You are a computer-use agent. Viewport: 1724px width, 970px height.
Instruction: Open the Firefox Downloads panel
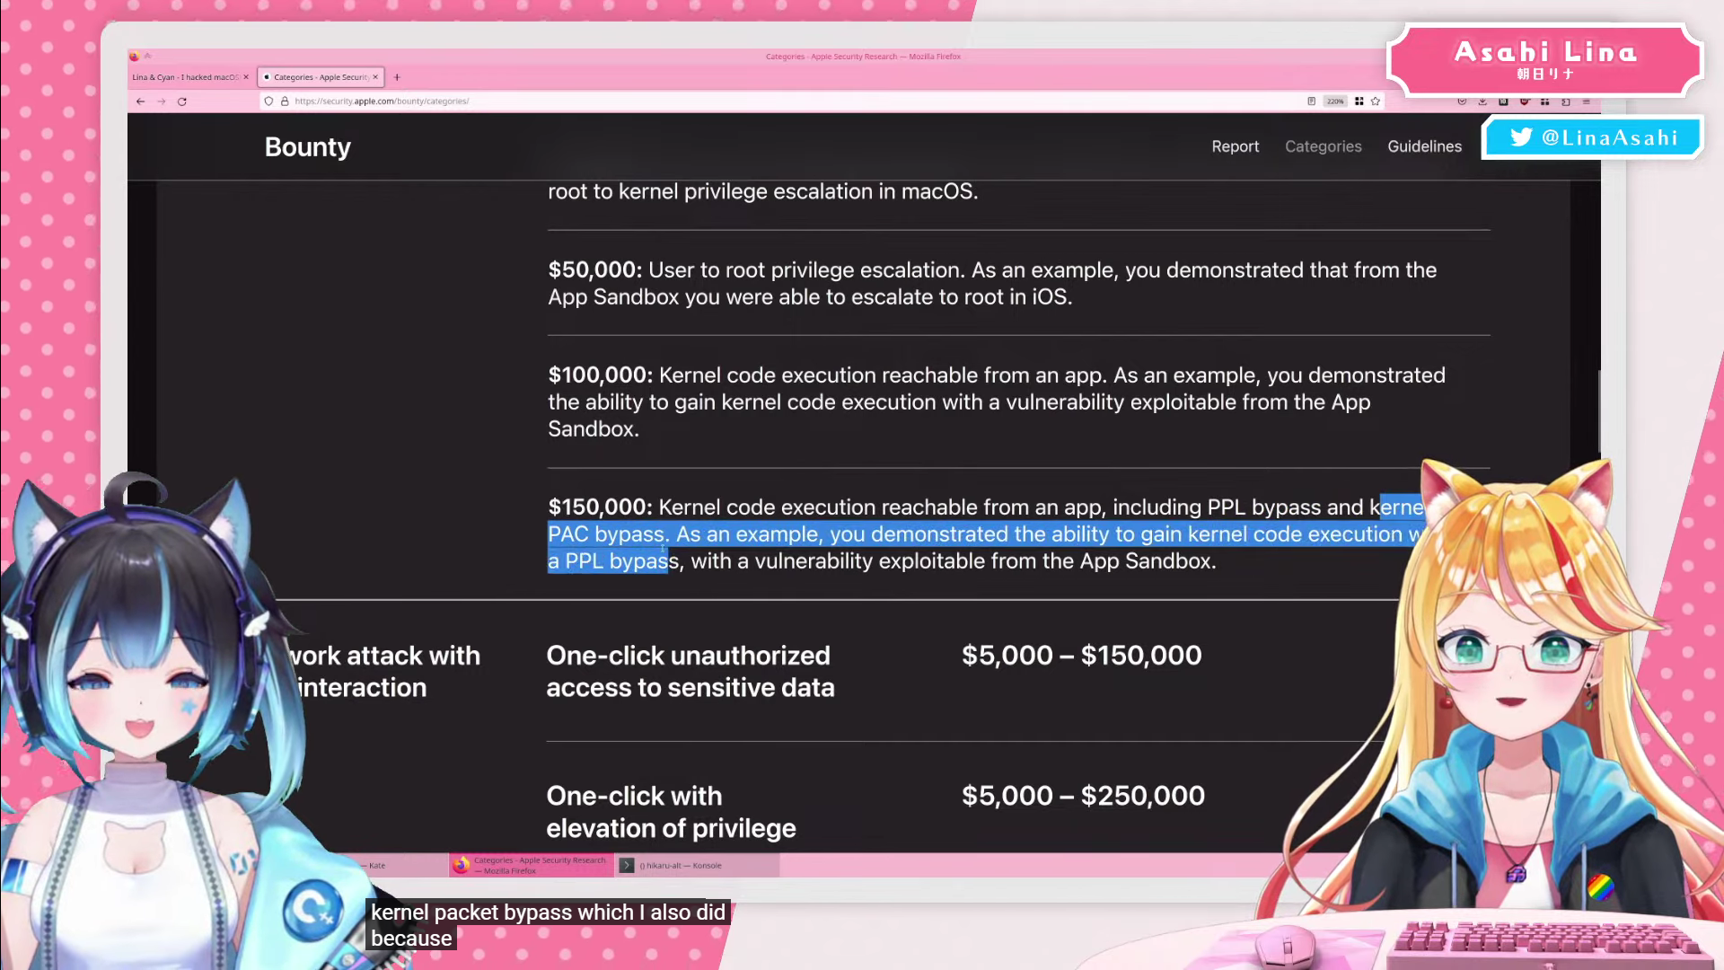click(1482, 101)
